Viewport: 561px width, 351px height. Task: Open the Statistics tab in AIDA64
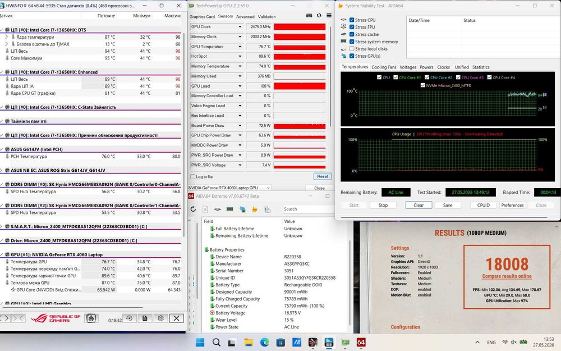click(x=481, y=67)
